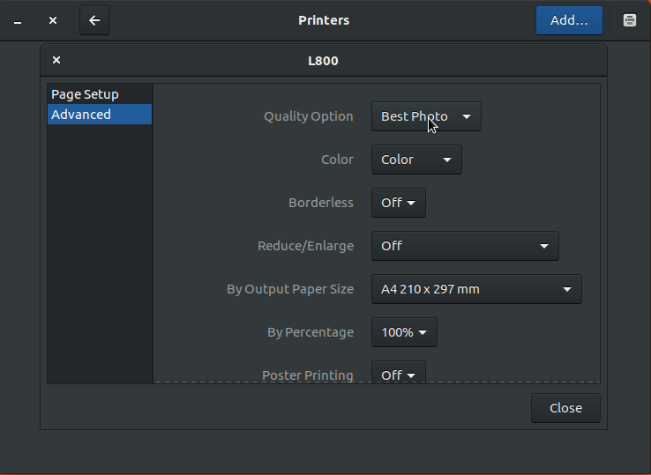The image size is (651, 475).
Task: Click the Add... printer button
Action: 569,20
